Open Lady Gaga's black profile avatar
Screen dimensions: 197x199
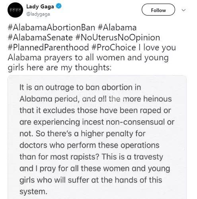pos(15,10)
